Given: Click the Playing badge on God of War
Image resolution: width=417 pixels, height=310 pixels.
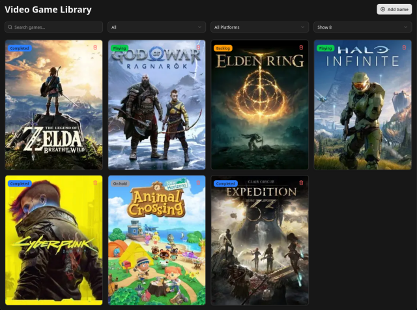Looking at the screenshot, I should [x=120, y=48].
